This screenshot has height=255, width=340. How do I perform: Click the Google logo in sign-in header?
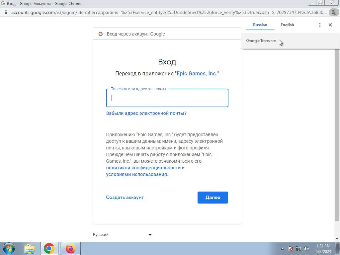101,34
